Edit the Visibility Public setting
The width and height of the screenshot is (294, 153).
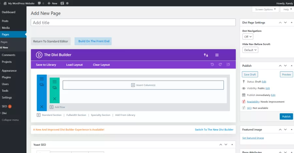pyautogui.click(x=268, y=88)
